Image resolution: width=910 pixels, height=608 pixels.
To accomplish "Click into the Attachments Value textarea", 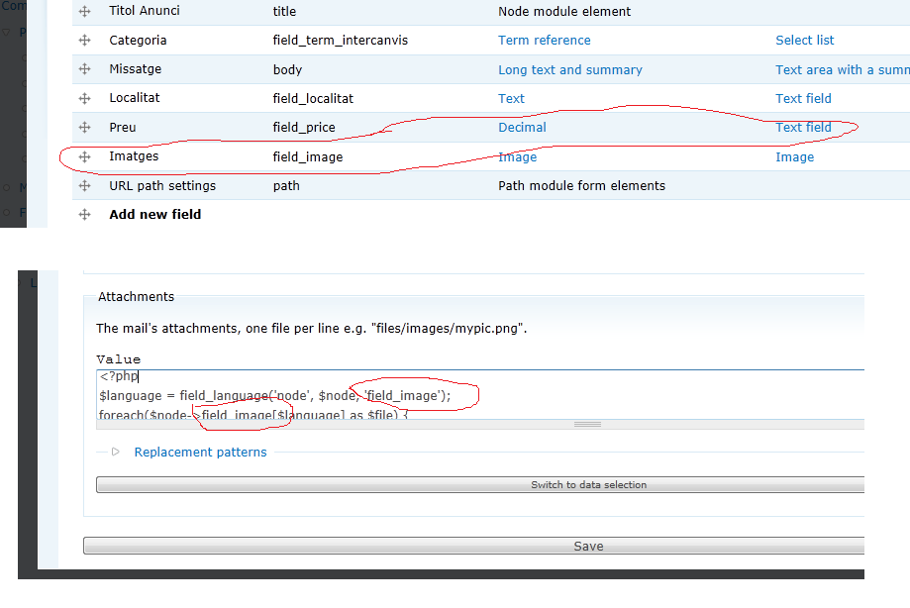I will 480,394.
